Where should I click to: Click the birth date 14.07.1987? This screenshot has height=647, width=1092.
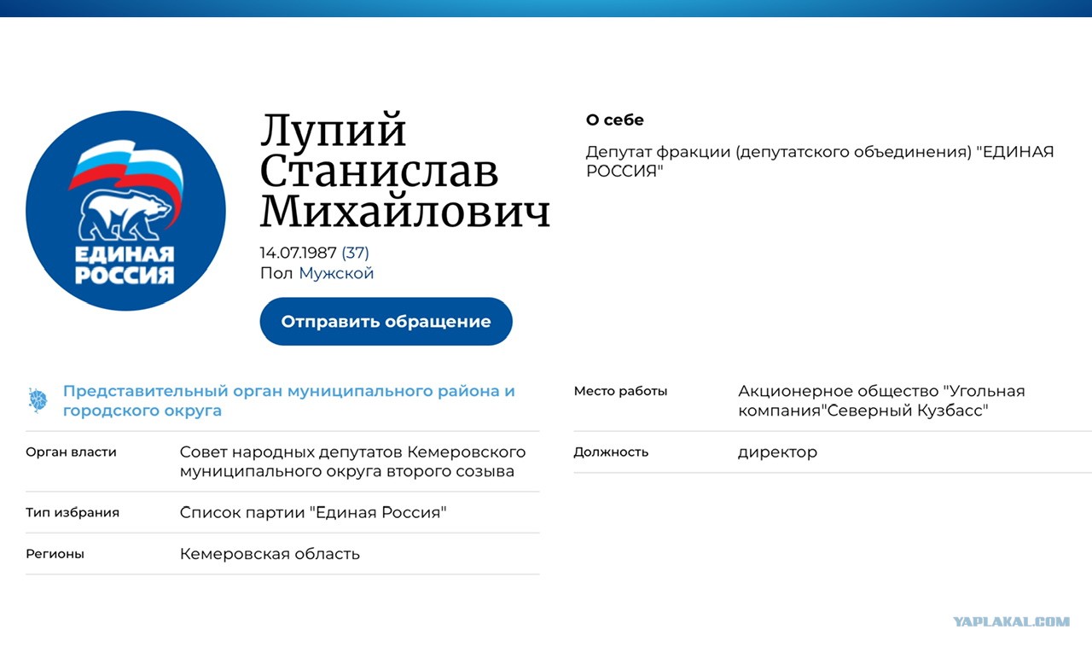[299, 253]
